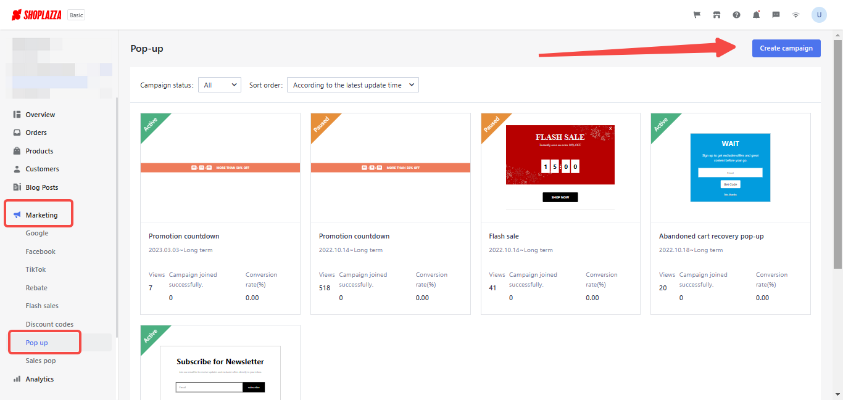This screenshot has height=400, width=843.
Task: Open Analytics in the sidebar
Action: (39, 379)
